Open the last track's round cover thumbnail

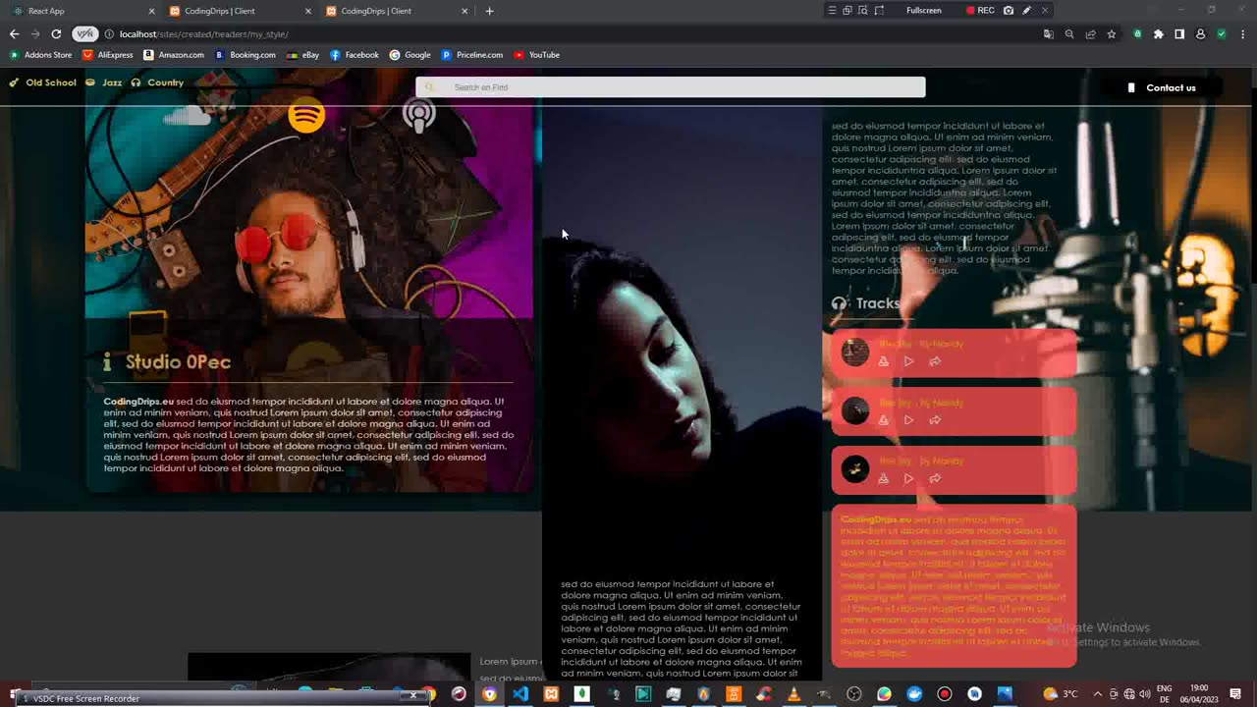coord(855,469)
